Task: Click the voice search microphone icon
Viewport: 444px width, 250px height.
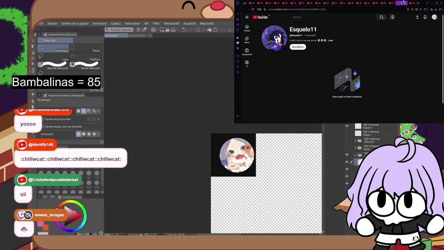Action: 392,17
